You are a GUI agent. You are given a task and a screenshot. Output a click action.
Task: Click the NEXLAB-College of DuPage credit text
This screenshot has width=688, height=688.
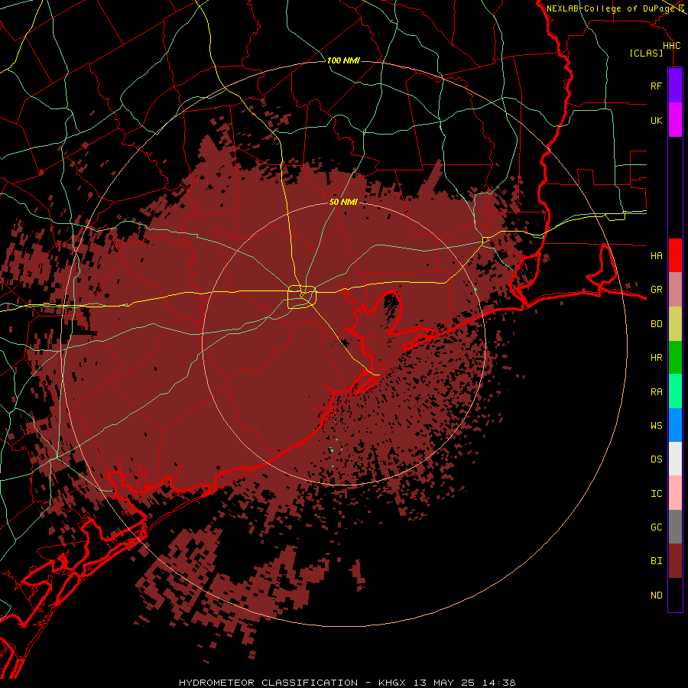click(x=612, y=8)
